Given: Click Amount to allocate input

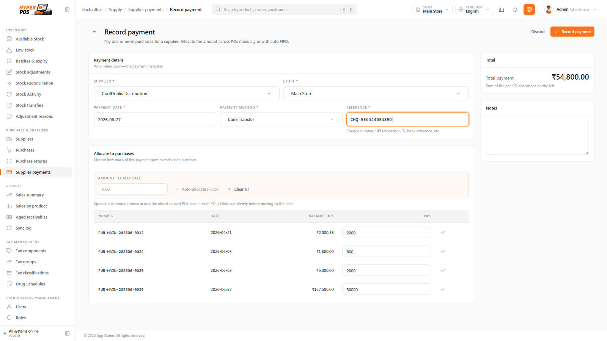Looking at the screenshot, I should pyautogui.click(x=132, y=189).
